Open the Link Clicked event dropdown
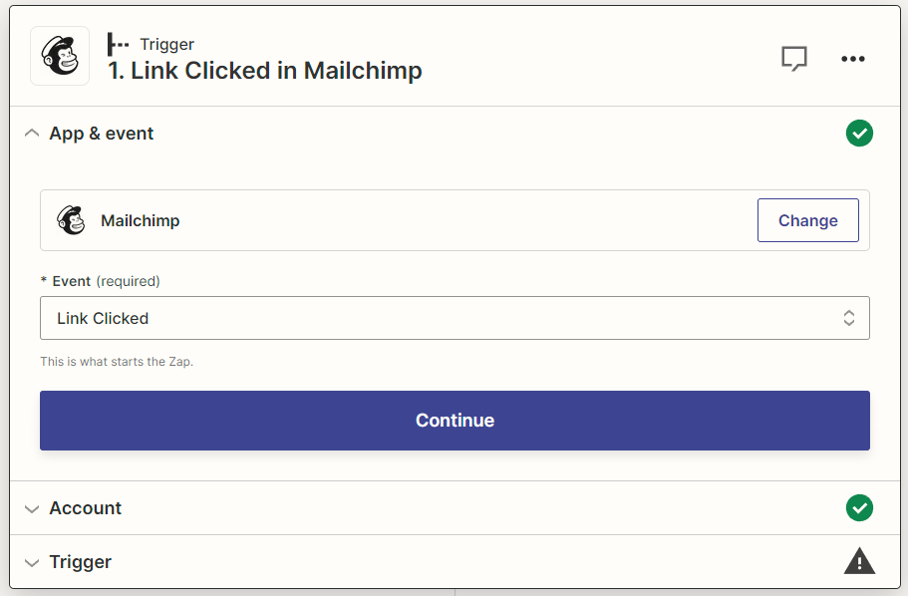This screenshot has height=596, width=908. point(454,318)
